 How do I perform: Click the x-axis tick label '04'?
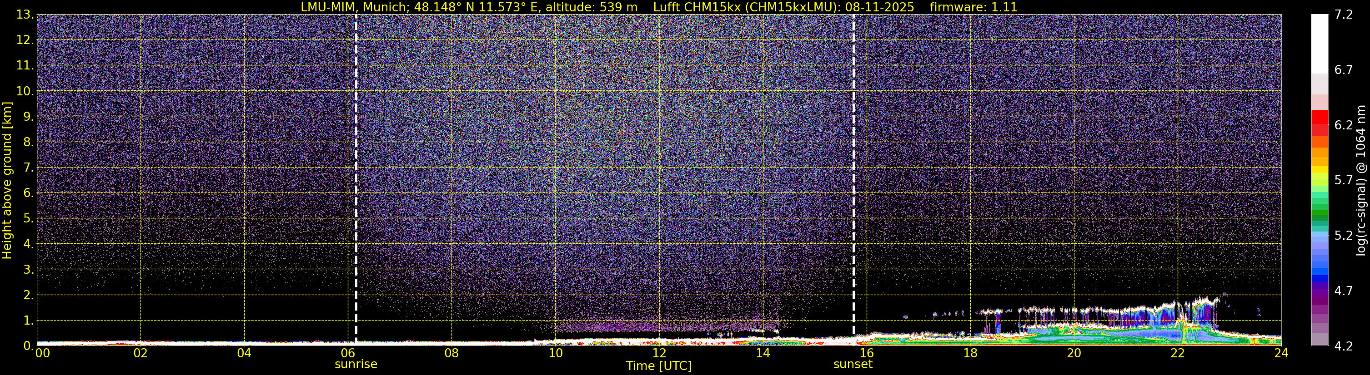244,353
